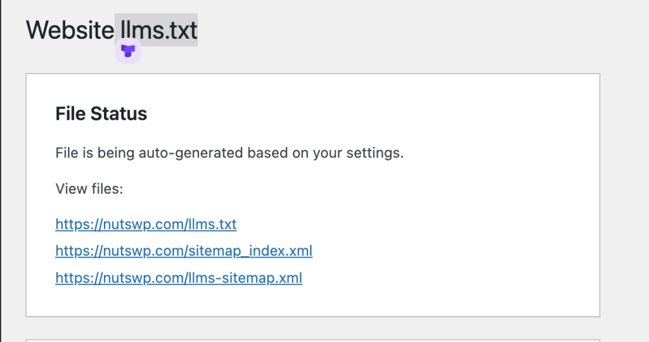The image size is (649, 342).
Task: Select the File Status heading
Action: coord(101,114)
